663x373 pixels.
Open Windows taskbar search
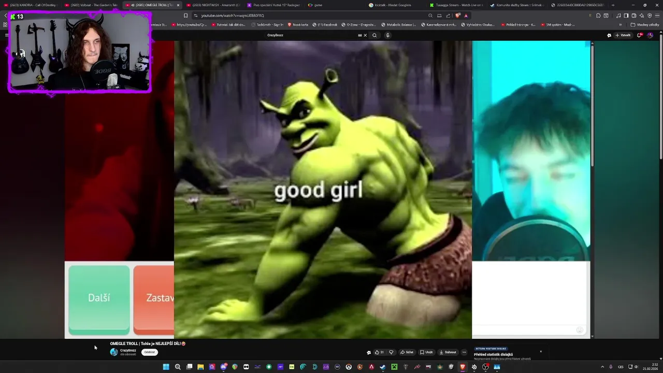click(x=178, y=367)
